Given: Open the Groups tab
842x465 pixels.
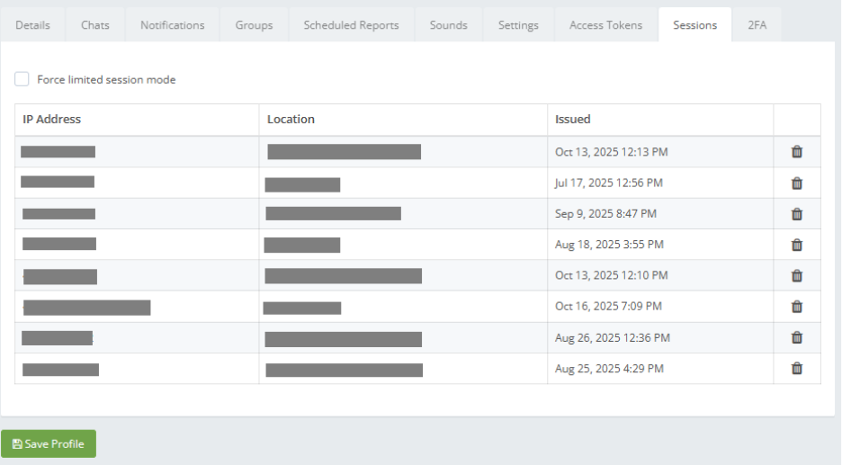Looking at the screenshot, I should (254, 25).
